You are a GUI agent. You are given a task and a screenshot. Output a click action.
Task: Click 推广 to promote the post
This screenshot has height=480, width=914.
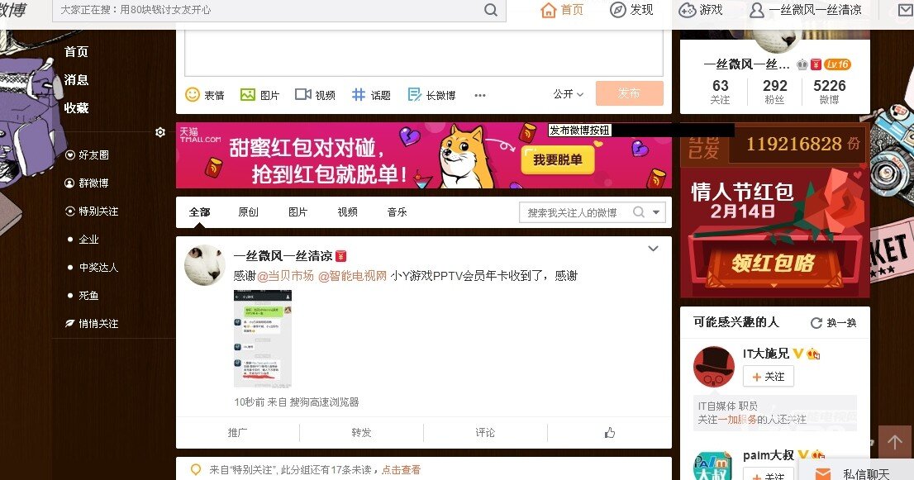[237, 432]
